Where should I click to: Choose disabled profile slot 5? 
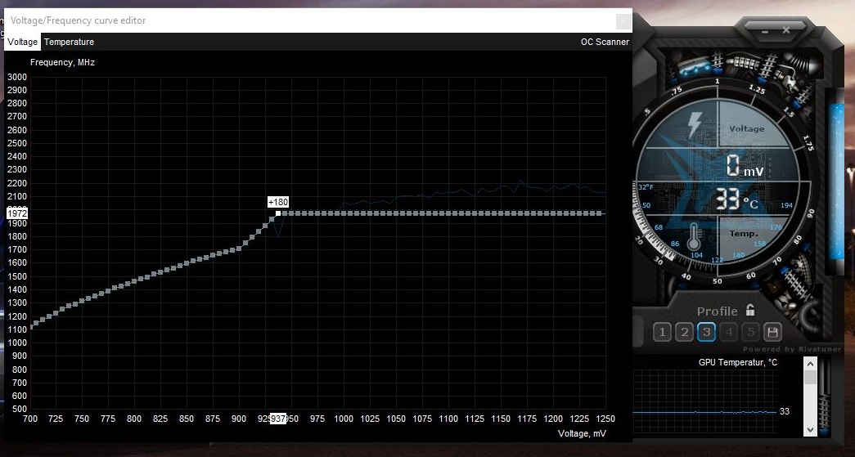(x=751, y=332)
